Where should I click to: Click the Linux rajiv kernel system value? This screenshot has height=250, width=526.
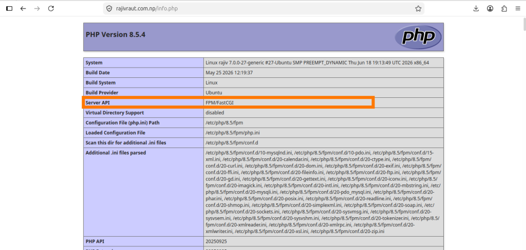(317, 62)
